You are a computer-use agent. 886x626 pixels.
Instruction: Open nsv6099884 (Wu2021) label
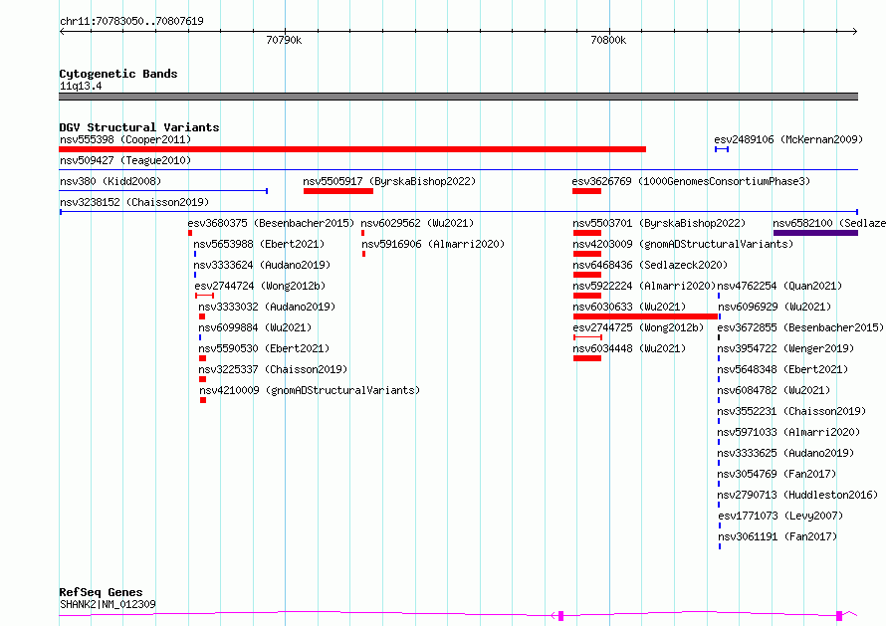pos(255,327)
